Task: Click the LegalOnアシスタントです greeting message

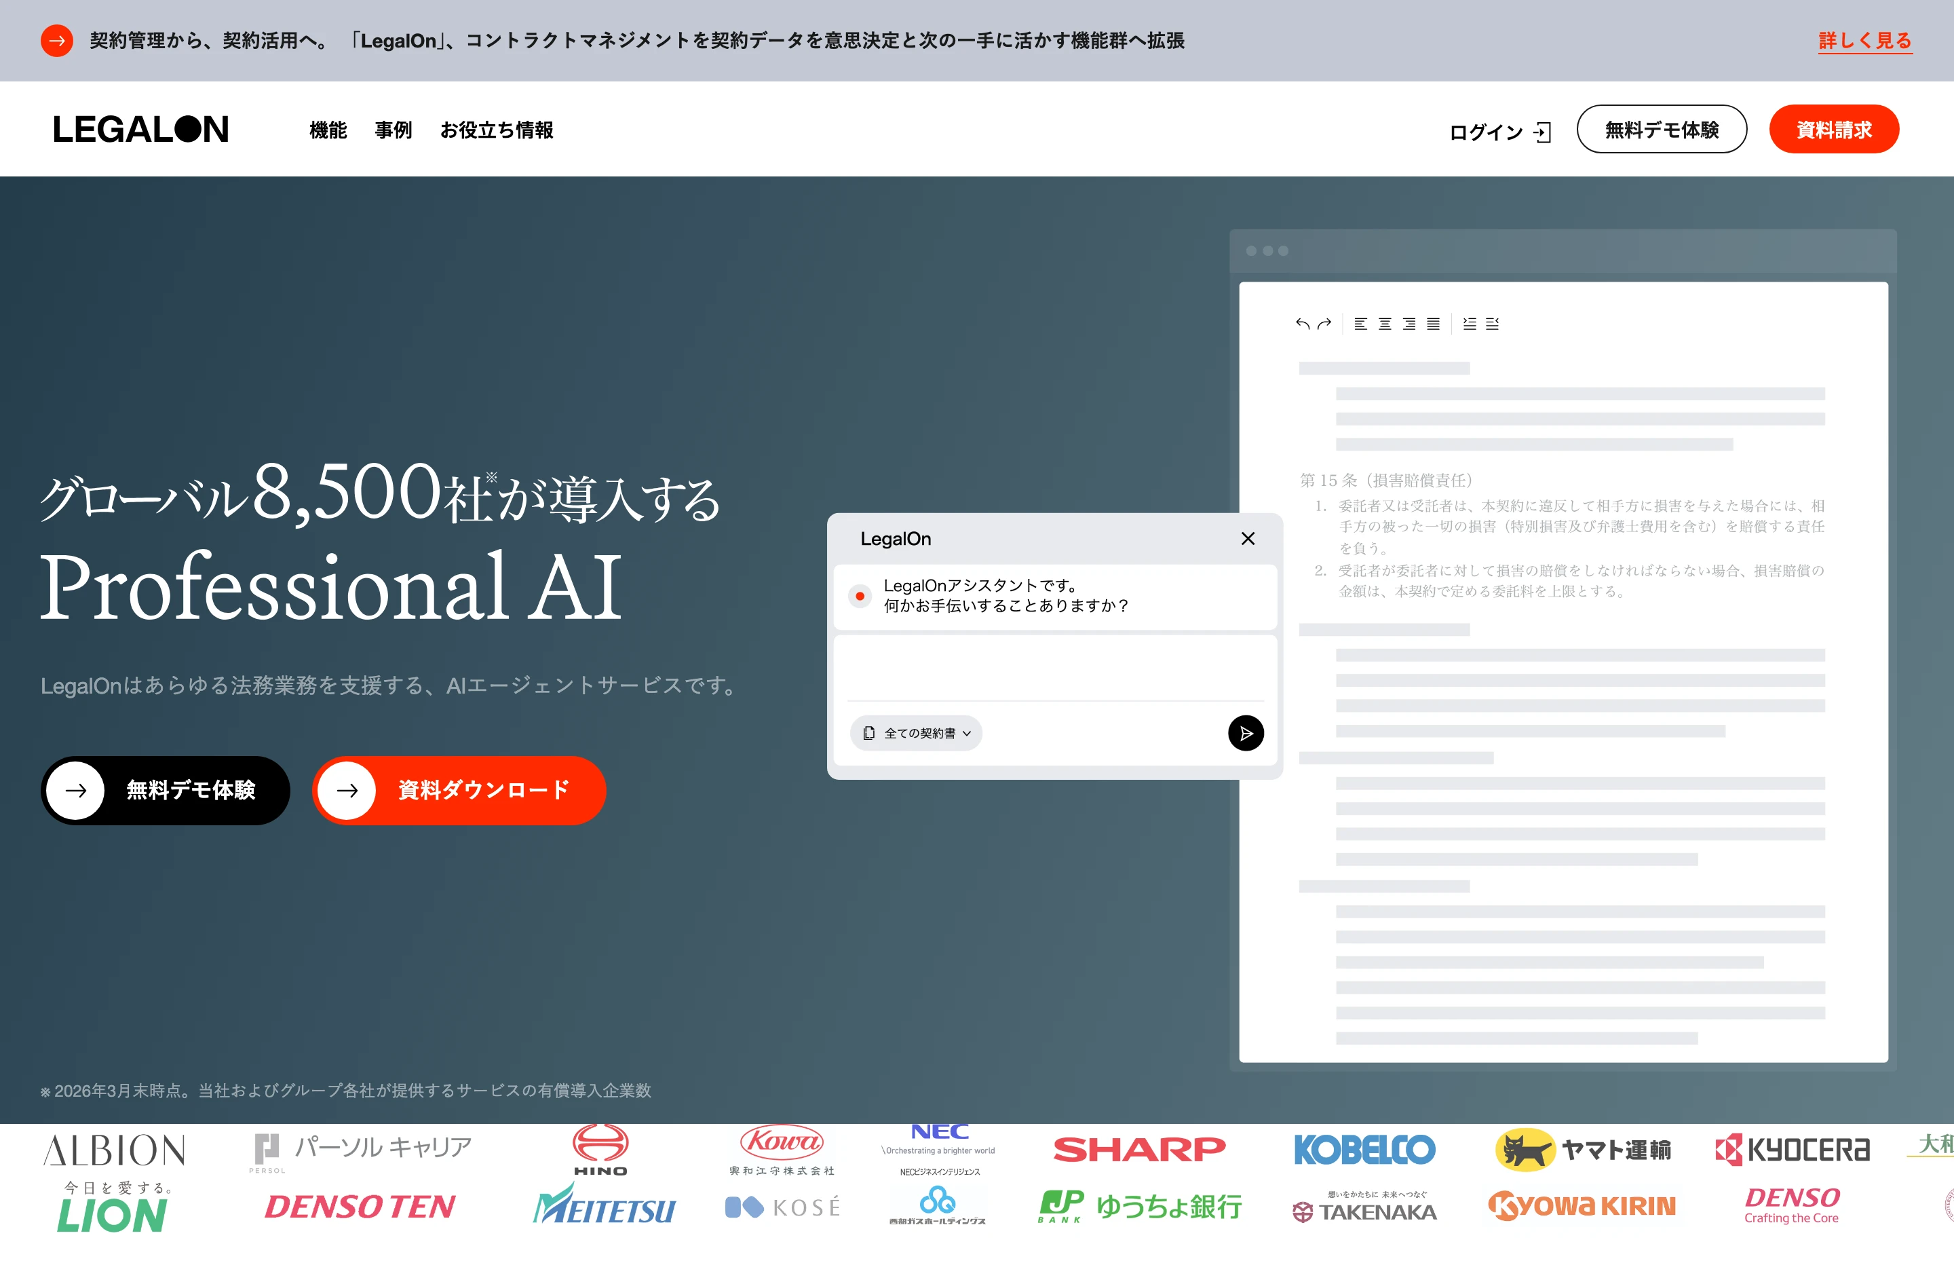Action: tap(1005, 595)
